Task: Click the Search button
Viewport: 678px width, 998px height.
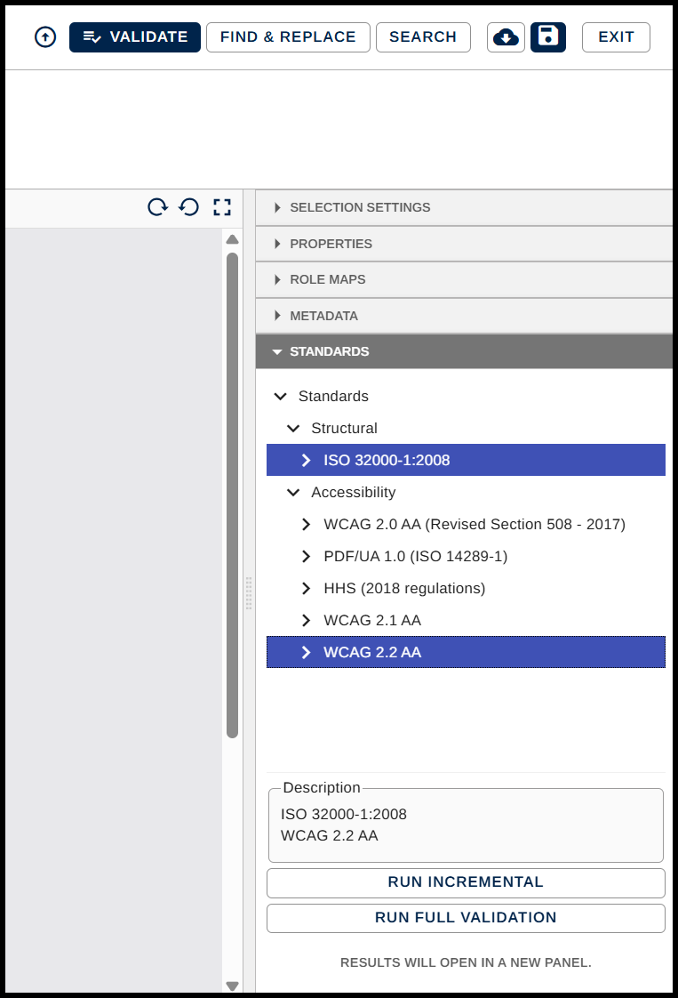Action: [423, 37]
